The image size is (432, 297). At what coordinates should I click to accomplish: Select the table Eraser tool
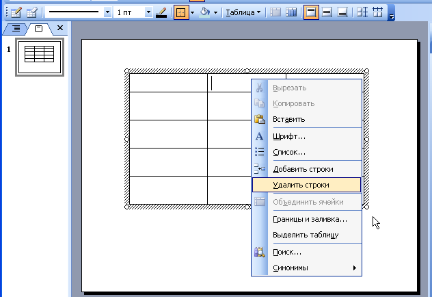(32, 12)
